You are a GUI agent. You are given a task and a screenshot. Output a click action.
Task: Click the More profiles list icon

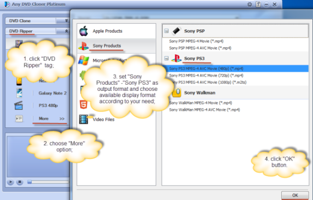[x=19, y=119]
